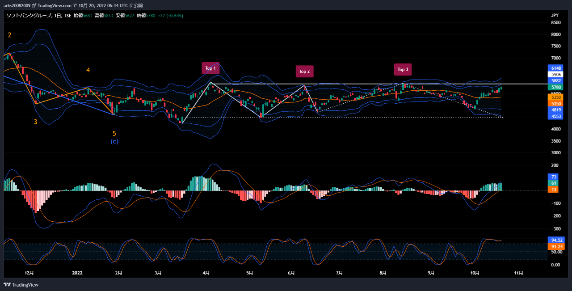
Task: Click the white 5906 price level tag
Action: [x=556, y=74]
